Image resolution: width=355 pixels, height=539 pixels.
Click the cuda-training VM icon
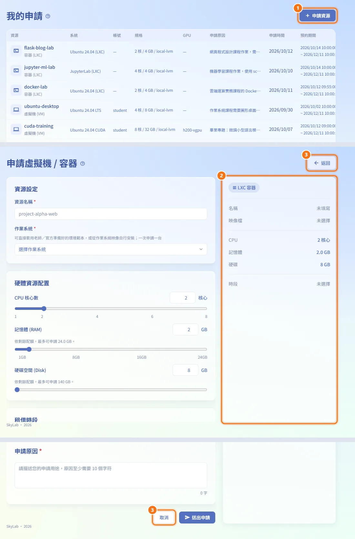coord(16,129)
